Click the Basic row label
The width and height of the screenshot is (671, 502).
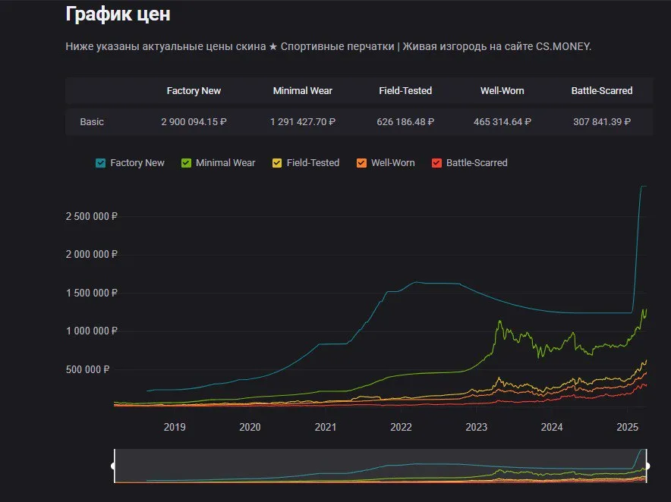[92, 122]
